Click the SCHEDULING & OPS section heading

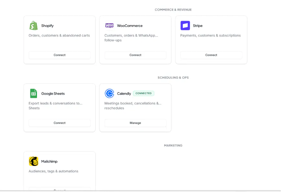[173, 78]
